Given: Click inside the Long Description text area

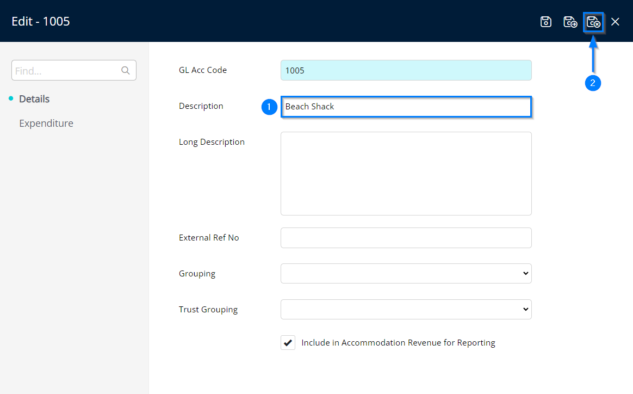Looking at the screenshot, I should click(406, 173).
